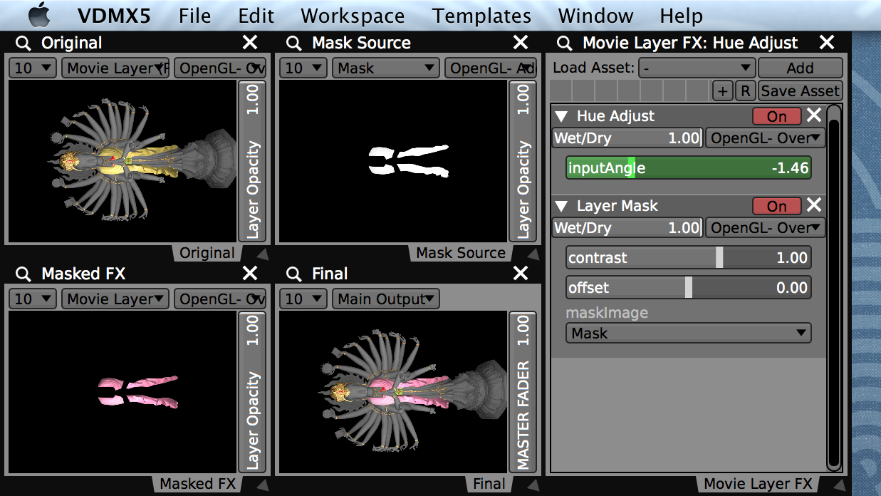The height and width of the screenshot is (496, 881).
Task: Open the Apple menu
Action: 40,15
